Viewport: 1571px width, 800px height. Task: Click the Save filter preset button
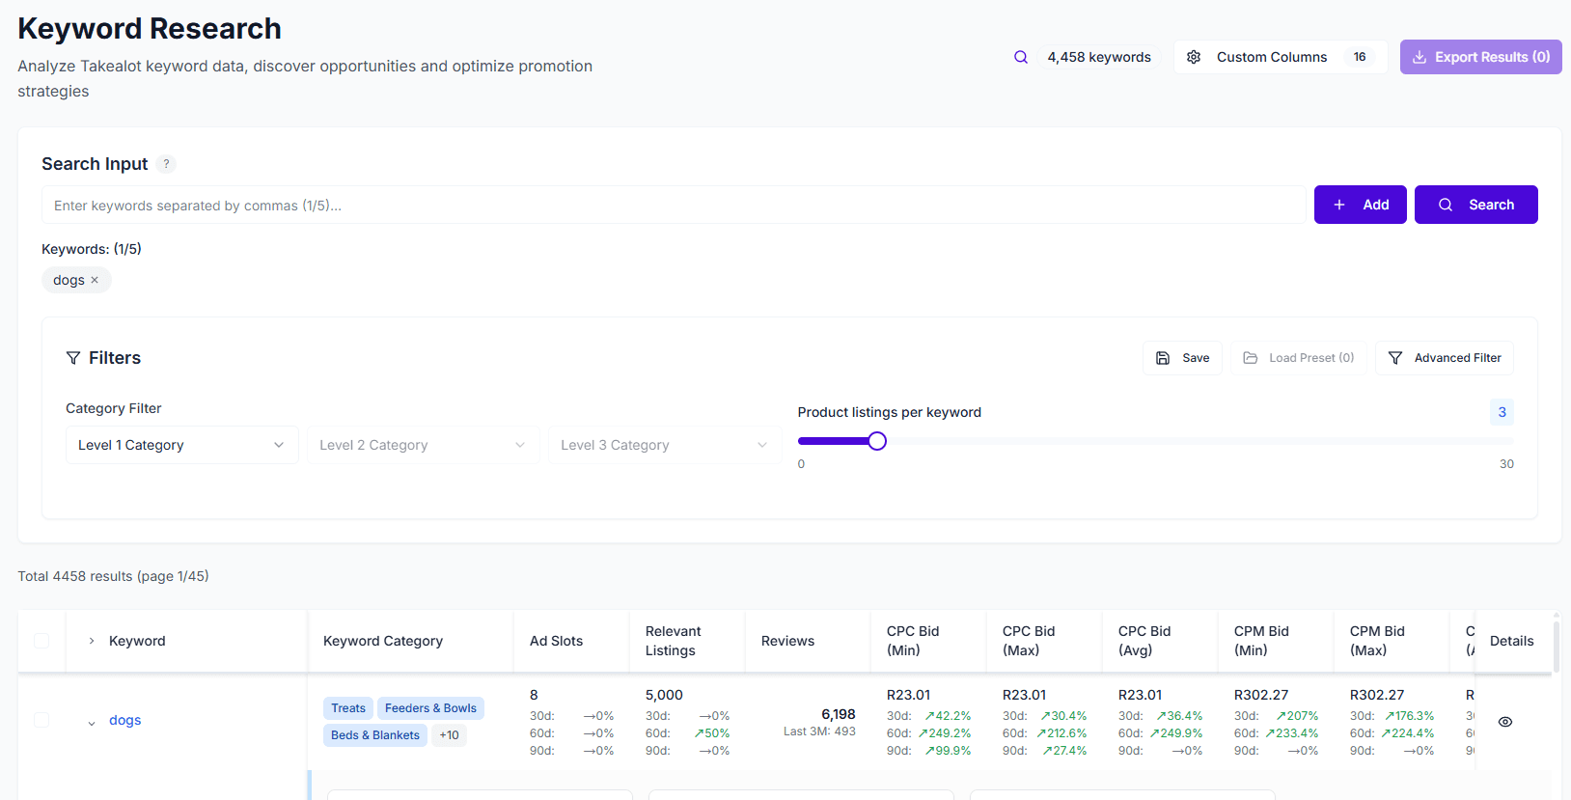tap(1182, 358)
